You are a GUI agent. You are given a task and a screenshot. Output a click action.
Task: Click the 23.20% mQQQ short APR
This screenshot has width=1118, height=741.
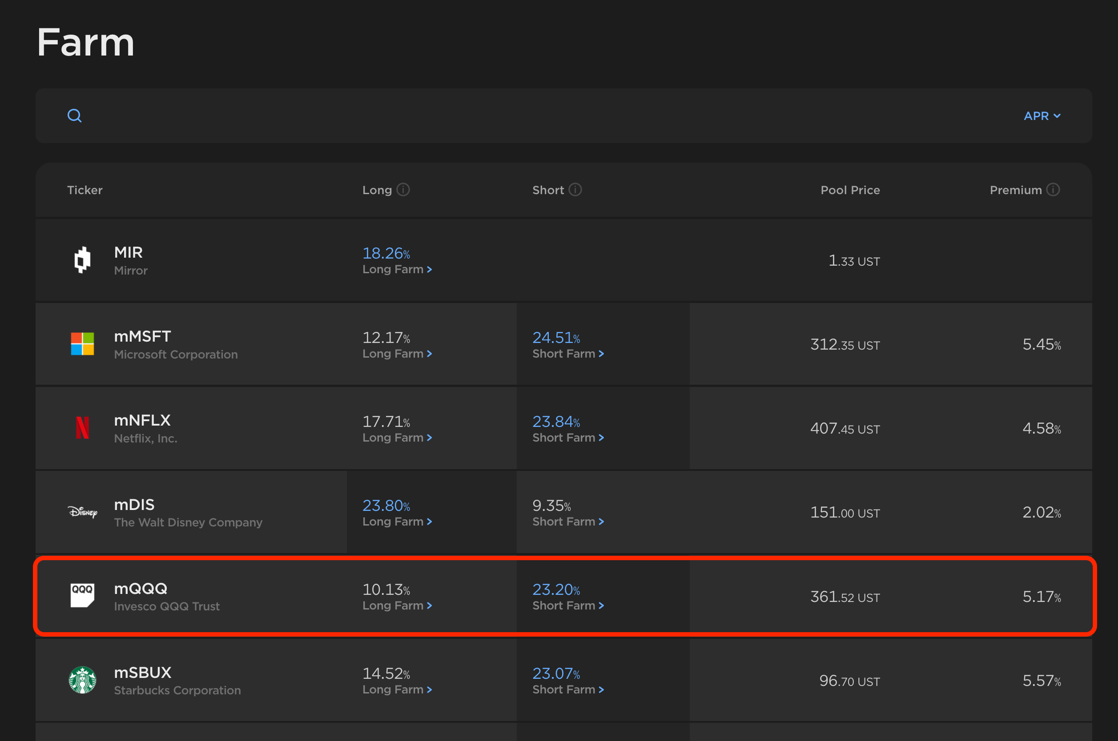pos(556,590)
